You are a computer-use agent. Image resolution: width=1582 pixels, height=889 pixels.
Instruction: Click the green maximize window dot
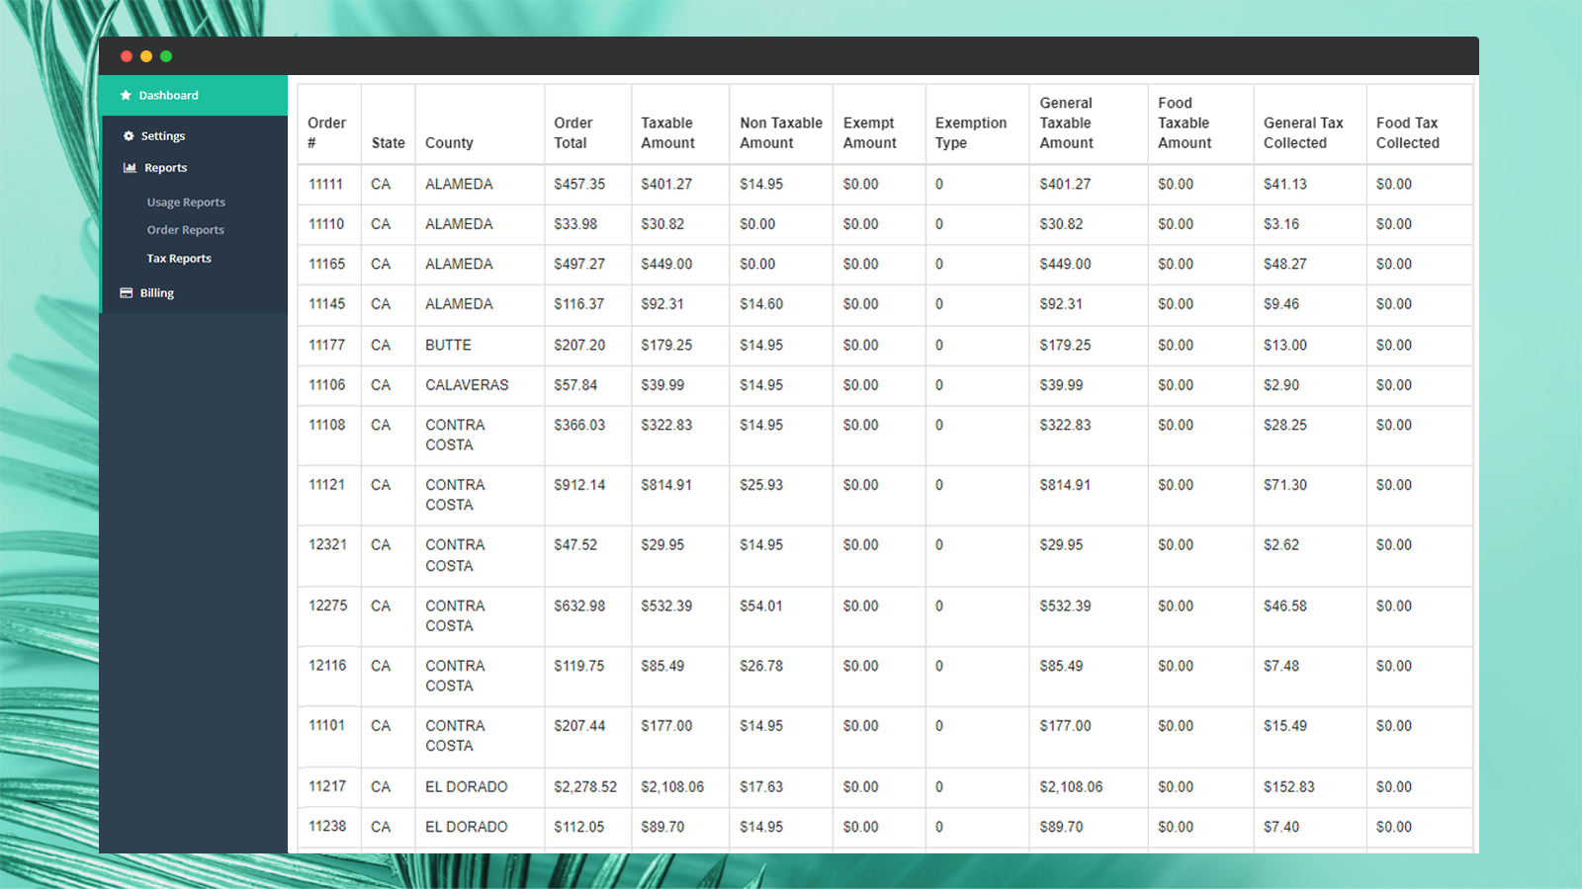[166, 56]
